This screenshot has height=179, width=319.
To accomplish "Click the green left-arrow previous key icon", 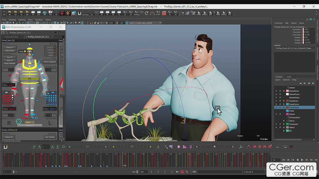I will [x=34, y=147].
